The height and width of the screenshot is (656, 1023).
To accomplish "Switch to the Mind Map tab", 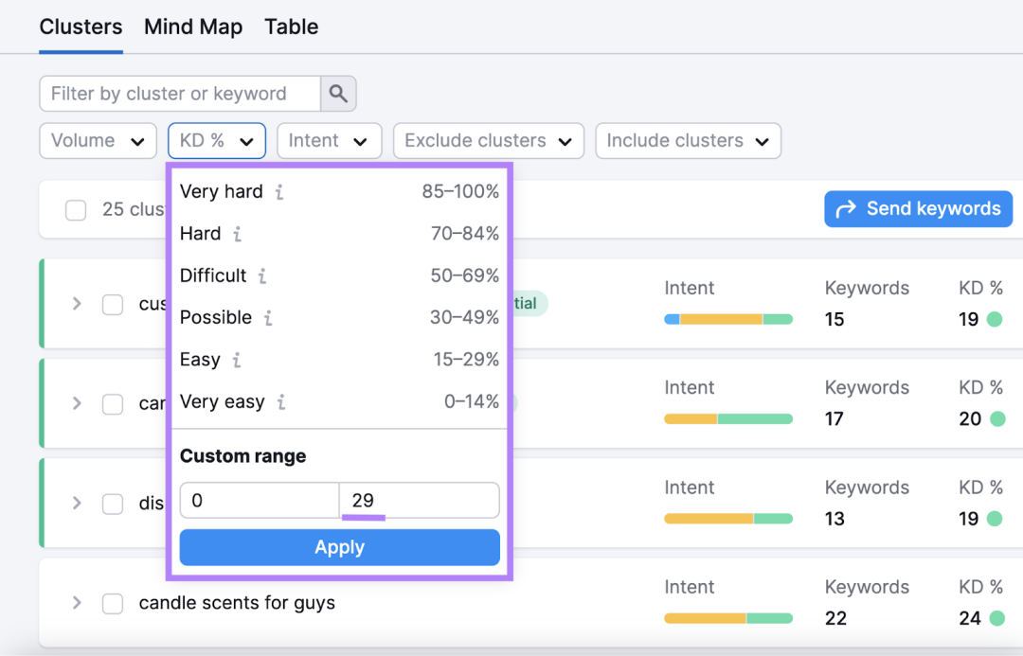I will (193, 27).
